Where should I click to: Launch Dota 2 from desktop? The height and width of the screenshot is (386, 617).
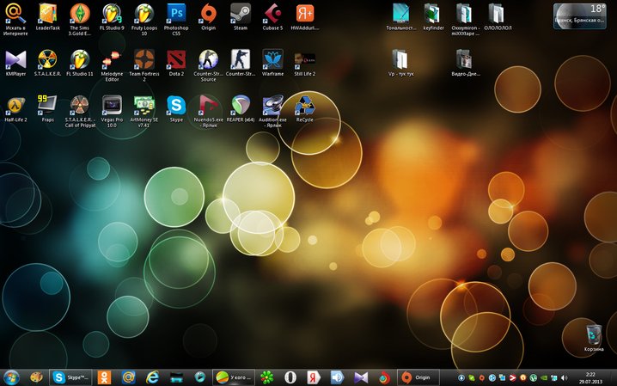pyautogui.click(x=176, y=63)
